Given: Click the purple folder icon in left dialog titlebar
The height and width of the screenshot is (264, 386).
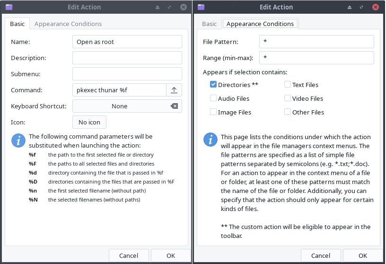Looking at the screenshot, I should pos(9,7).
